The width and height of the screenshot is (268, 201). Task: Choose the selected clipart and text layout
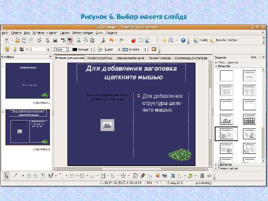tap(226, 134)
